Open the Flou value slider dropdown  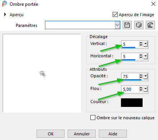point(145,89)
